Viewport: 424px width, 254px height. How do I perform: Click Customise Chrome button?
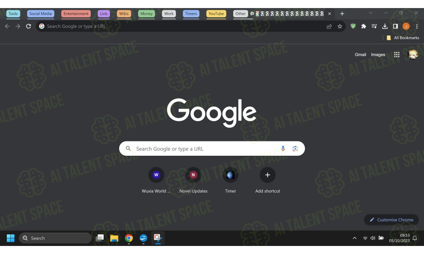pos(391,220)
